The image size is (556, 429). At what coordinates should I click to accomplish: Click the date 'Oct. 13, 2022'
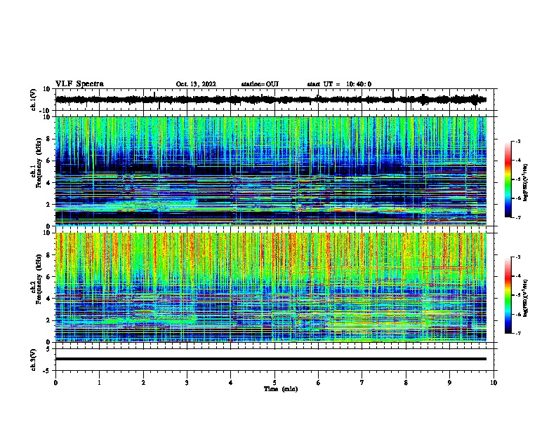[196, 84]
